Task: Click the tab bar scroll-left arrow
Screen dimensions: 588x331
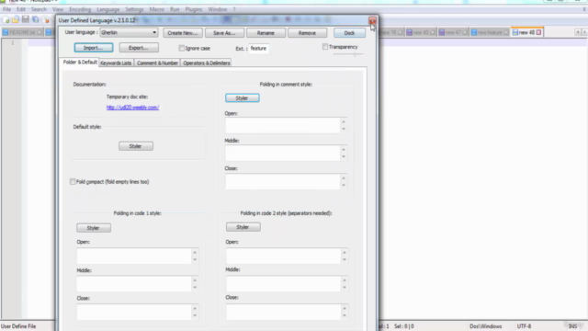Action: click(x=578, y=33)
